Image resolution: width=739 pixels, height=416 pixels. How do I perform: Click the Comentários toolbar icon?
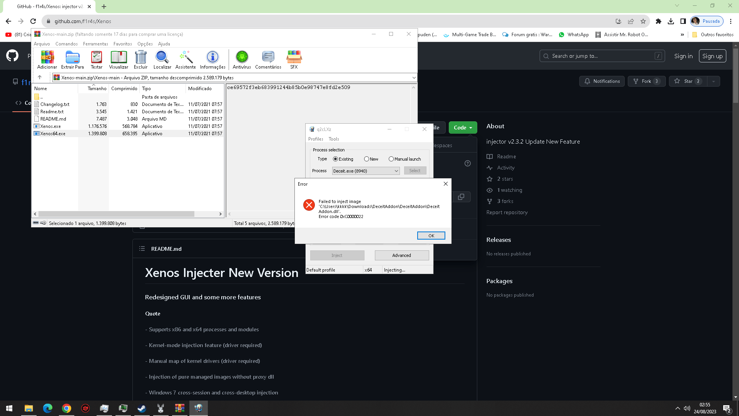click(268, 60)
